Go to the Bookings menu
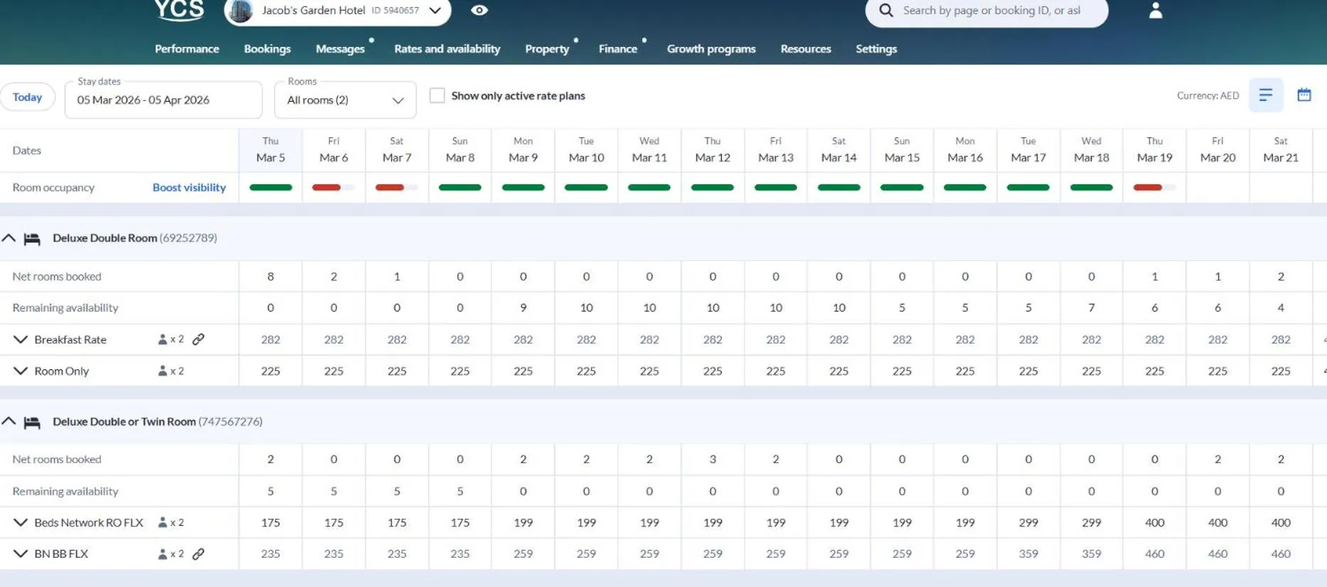The width and height of the screenshot is (1327, 587). click(267, 48)
